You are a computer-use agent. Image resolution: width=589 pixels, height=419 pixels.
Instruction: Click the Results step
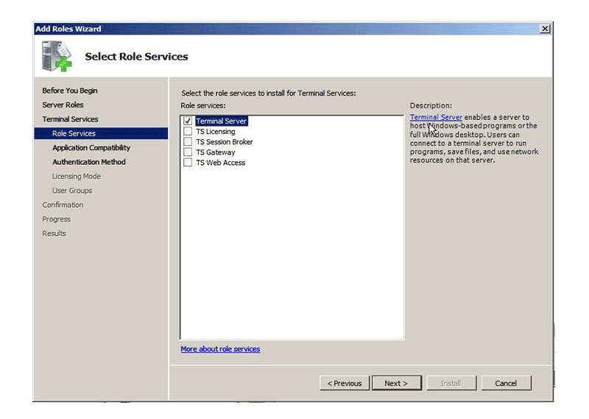tap(54, 233)
